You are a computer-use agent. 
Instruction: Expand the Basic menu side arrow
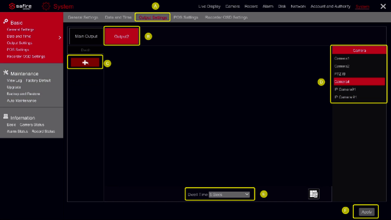[59, 38]
